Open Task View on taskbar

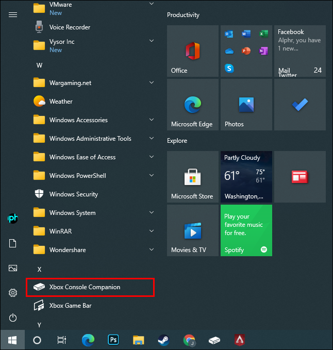click(62, 340)
